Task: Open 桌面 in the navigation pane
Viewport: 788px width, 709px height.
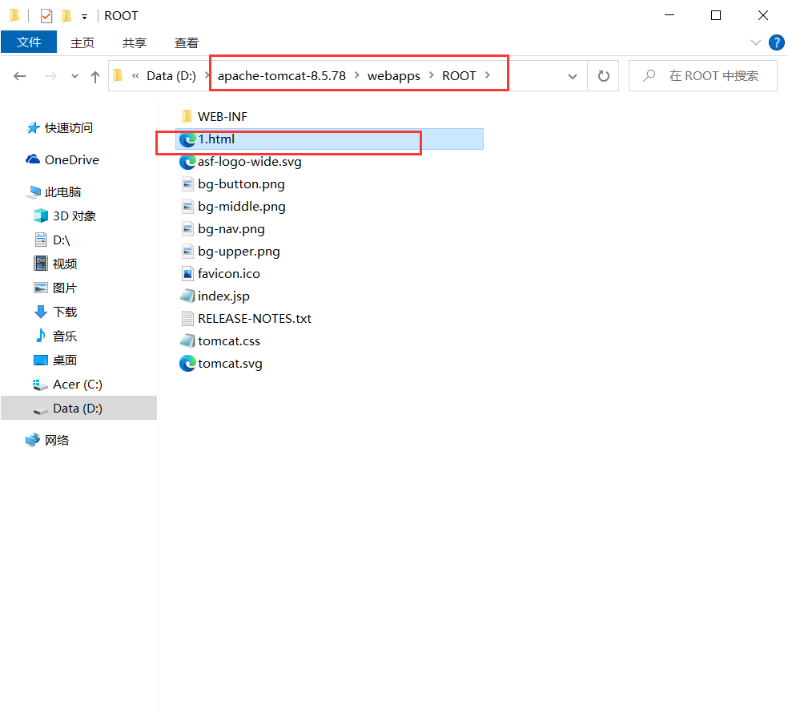Action: (x=65, y=361)
